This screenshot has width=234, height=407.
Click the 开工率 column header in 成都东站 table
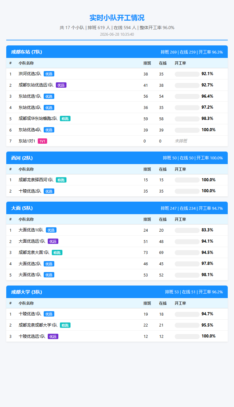coord(180,63)
